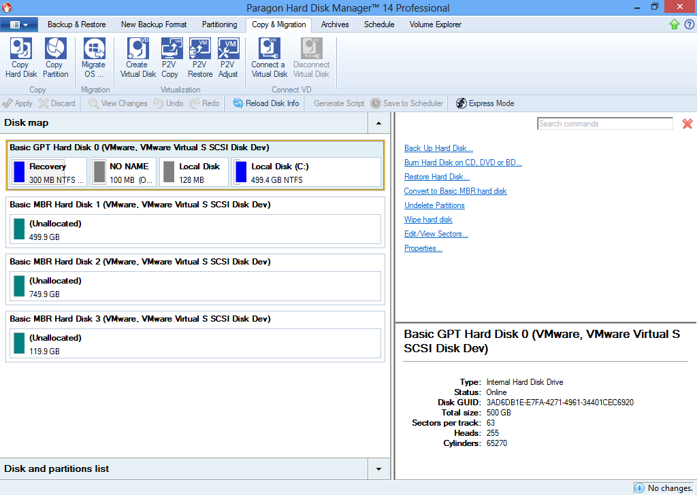This screenshot has width=697, height=495.
Task: Collapse the Disk map panel
Action: click(x=378, y=123)
